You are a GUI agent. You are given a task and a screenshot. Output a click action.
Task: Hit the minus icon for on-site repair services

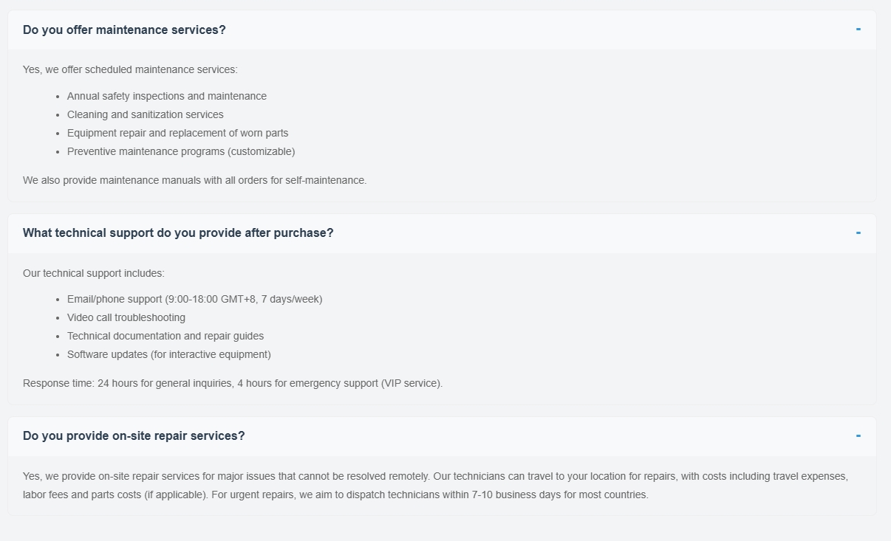(x=858, y=435)
